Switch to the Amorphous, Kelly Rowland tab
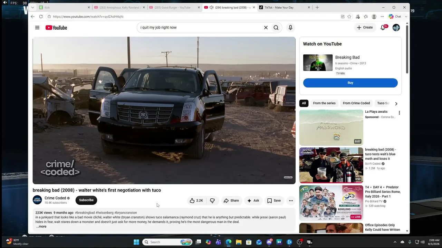Viewport: 442px width, 248px height. click(x=119, y=7)
